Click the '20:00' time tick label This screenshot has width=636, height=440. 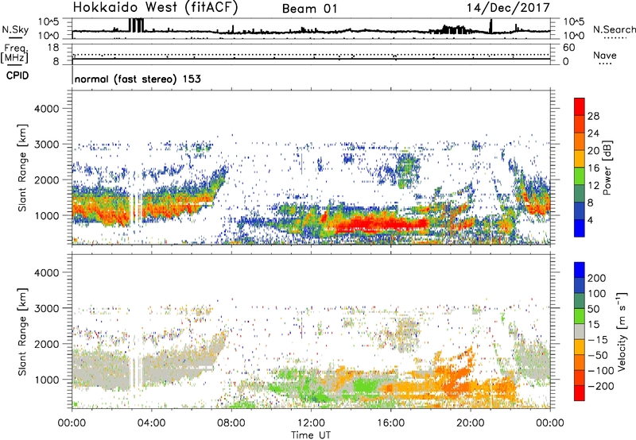[471, 423]
